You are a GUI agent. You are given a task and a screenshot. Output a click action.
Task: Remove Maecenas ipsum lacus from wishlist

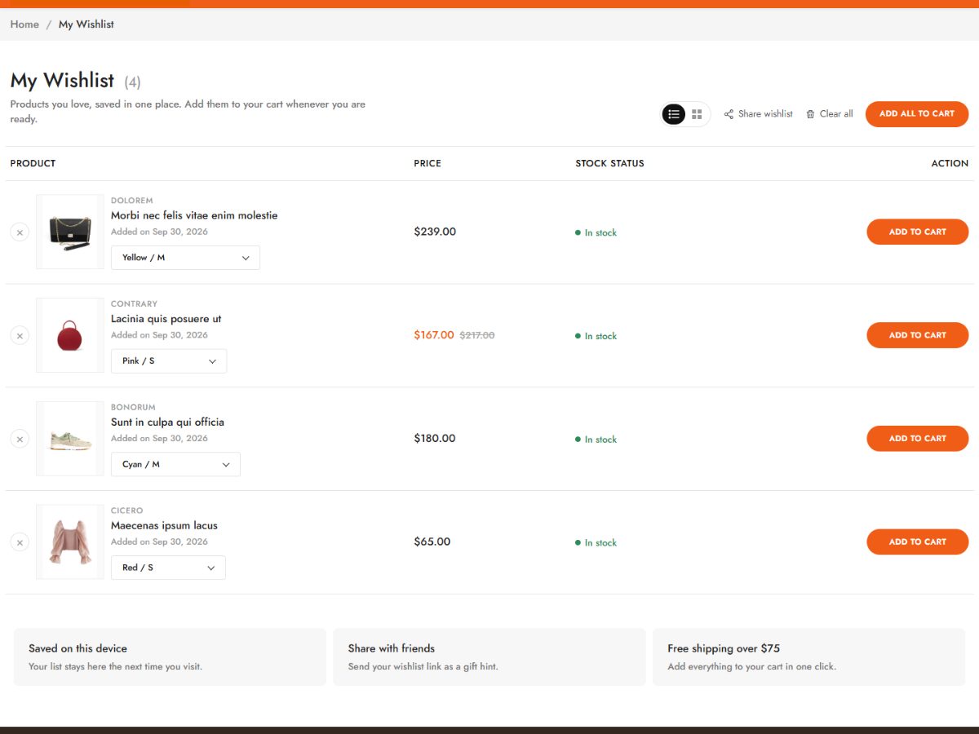(x=20, y=542)
